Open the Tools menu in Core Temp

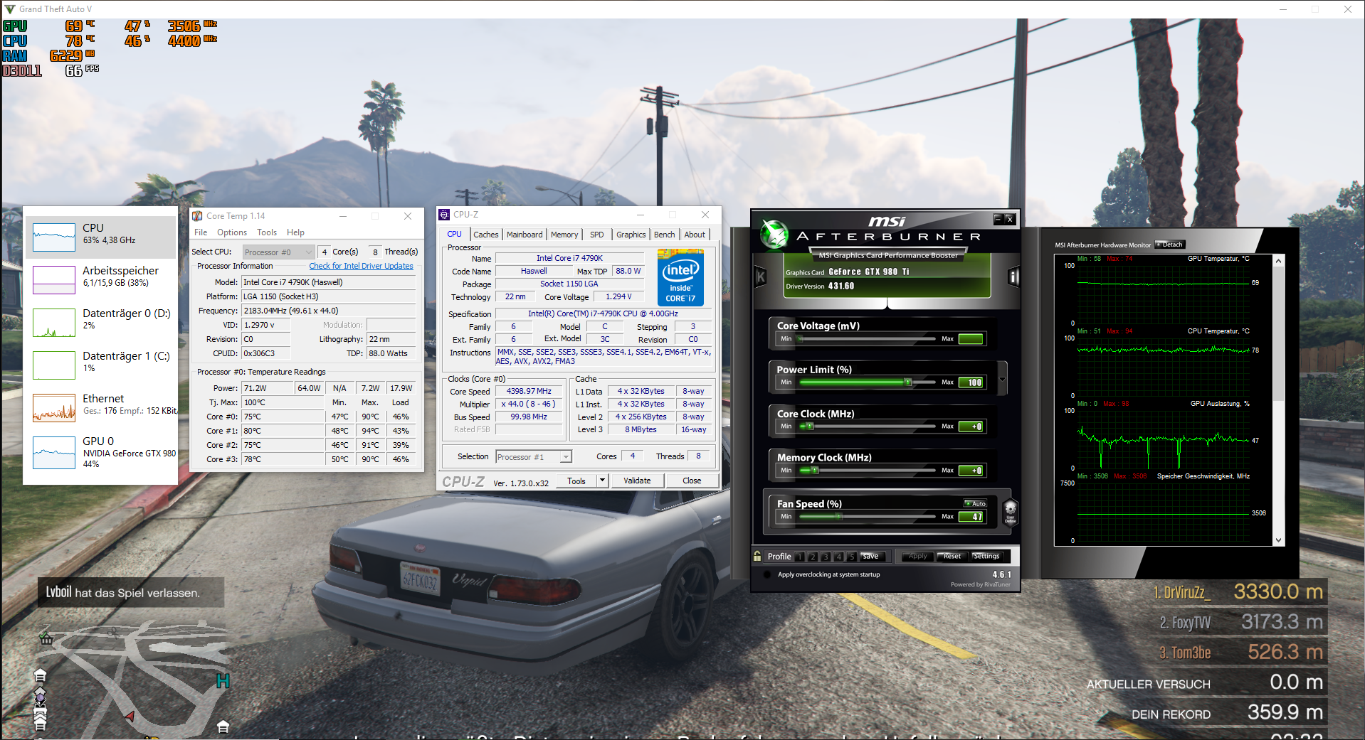(x=267, y=232)
